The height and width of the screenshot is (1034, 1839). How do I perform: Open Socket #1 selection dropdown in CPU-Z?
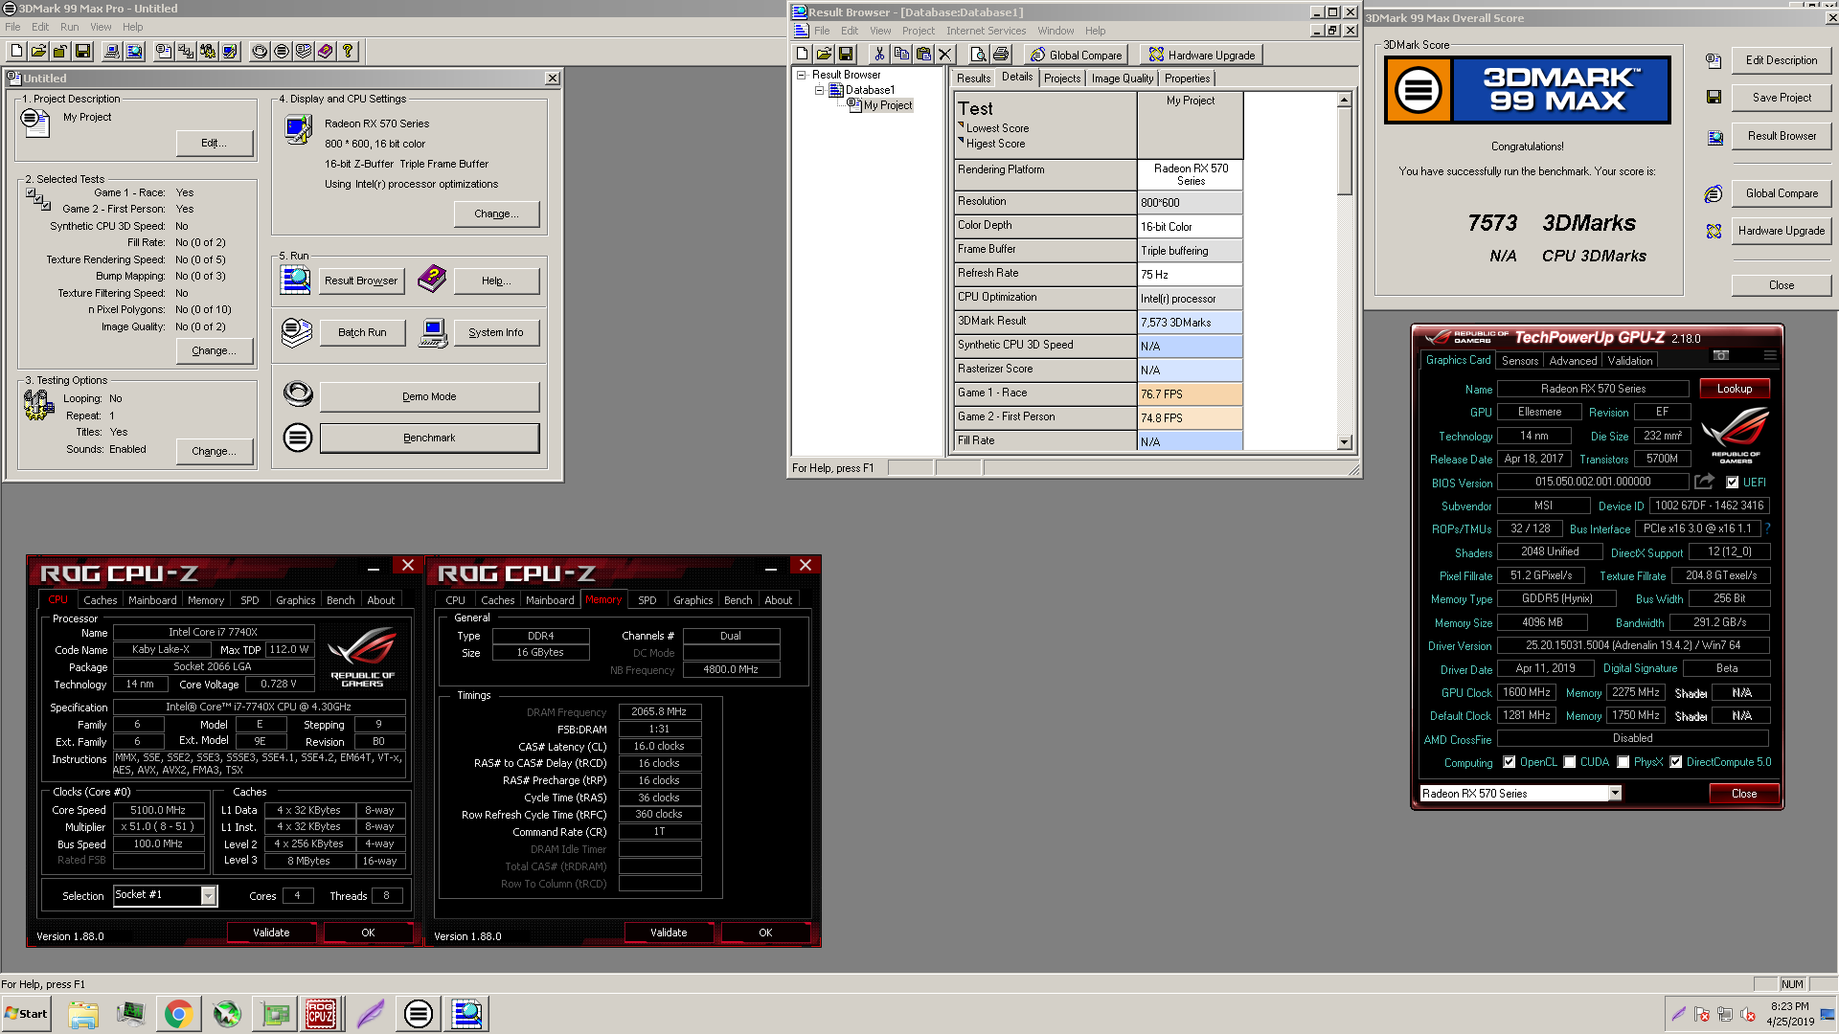coord(208,896)
